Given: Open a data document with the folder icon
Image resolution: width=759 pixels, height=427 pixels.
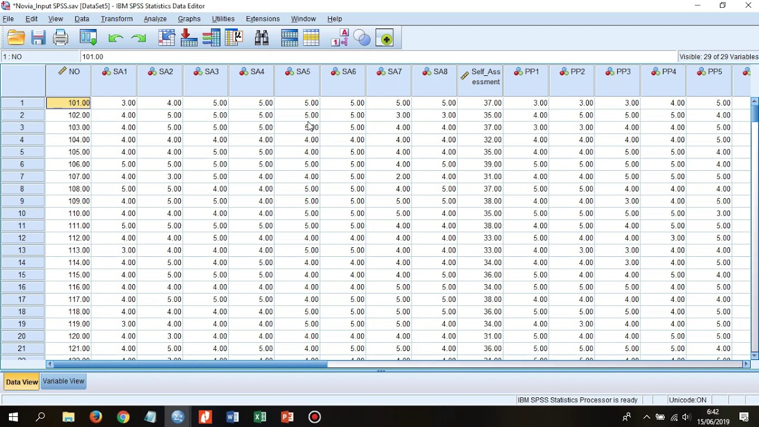Looking at the screenshot, I should pyautogui.click(x=16, y=38).
